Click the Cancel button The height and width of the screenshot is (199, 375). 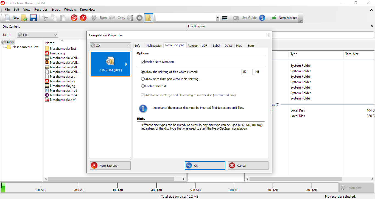[248, 166]
